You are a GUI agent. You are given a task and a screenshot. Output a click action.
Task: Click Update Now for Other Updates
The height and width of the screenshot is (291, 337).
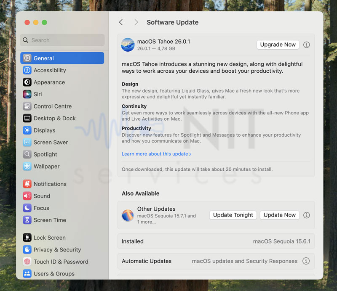coord(279,215)
